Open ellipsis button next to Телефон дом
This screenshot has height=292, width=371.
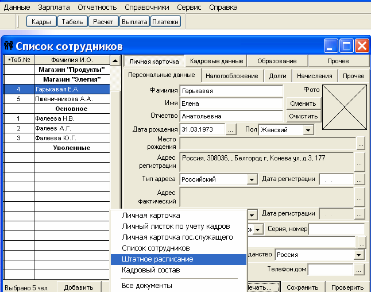359,270
